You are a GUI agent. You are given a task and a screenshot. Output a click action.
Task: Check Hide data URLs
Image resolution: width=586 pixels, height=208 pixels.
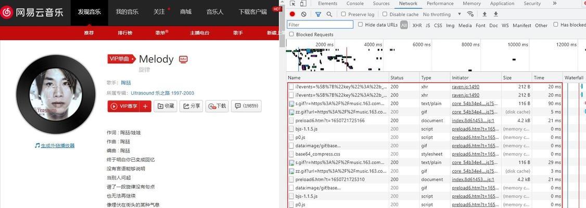coord(360,24)
